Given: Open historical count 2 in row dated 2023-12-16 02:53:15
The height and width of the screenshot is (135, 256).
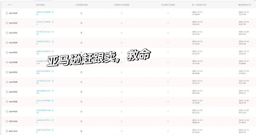Looking at the screenshot, I should click(x=168, y=82).
